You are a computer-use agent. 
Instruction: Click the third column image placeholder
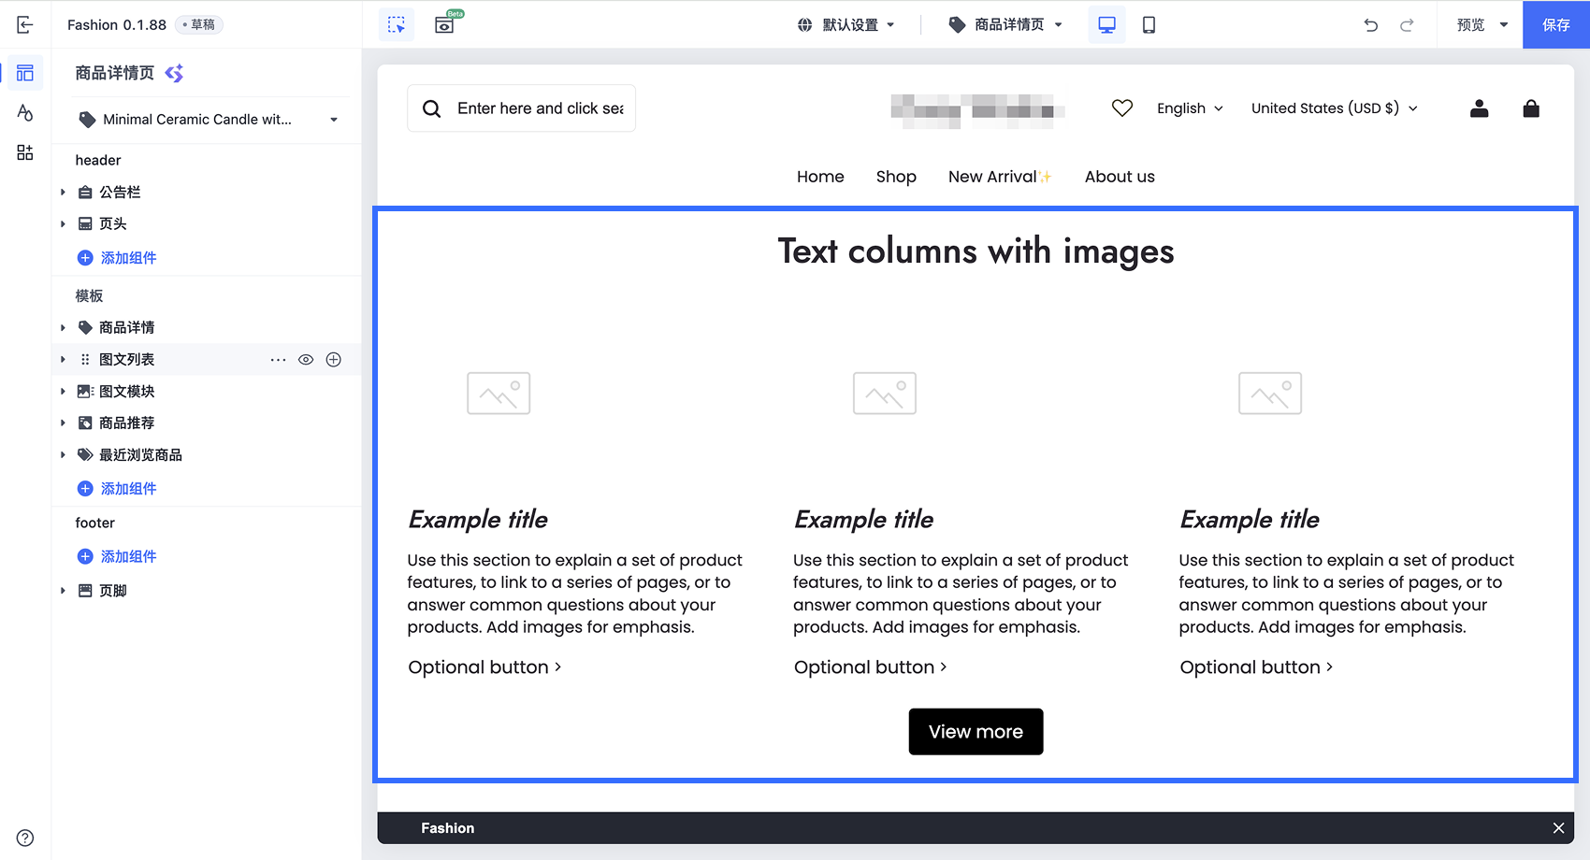click(1270, 394)
